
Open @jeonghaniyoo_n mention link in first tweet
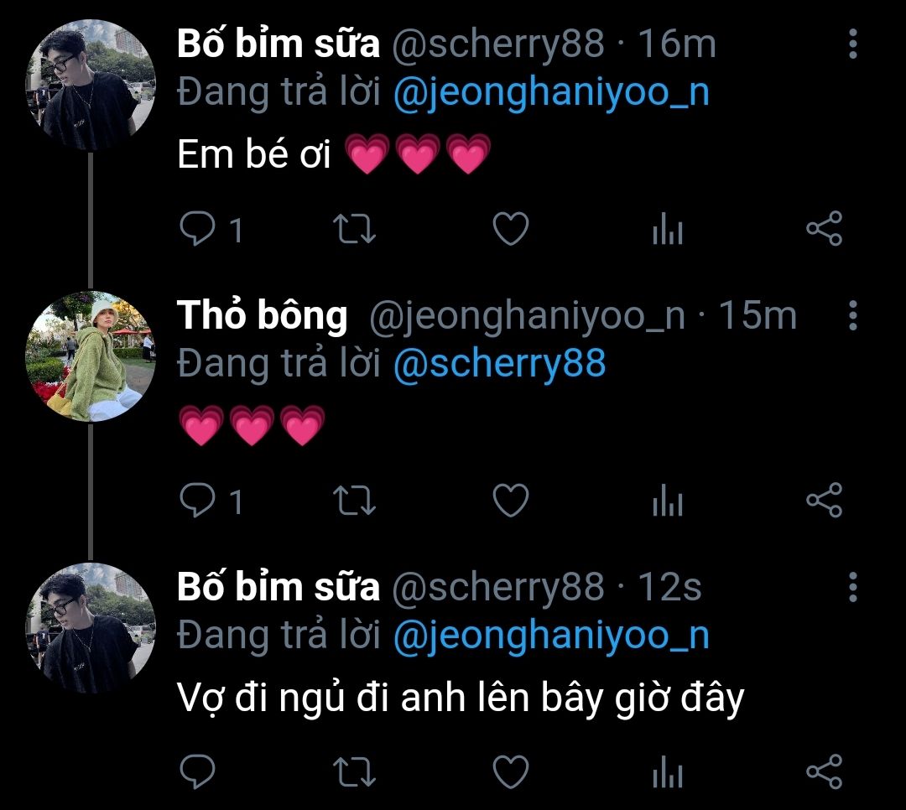[551, 92]
